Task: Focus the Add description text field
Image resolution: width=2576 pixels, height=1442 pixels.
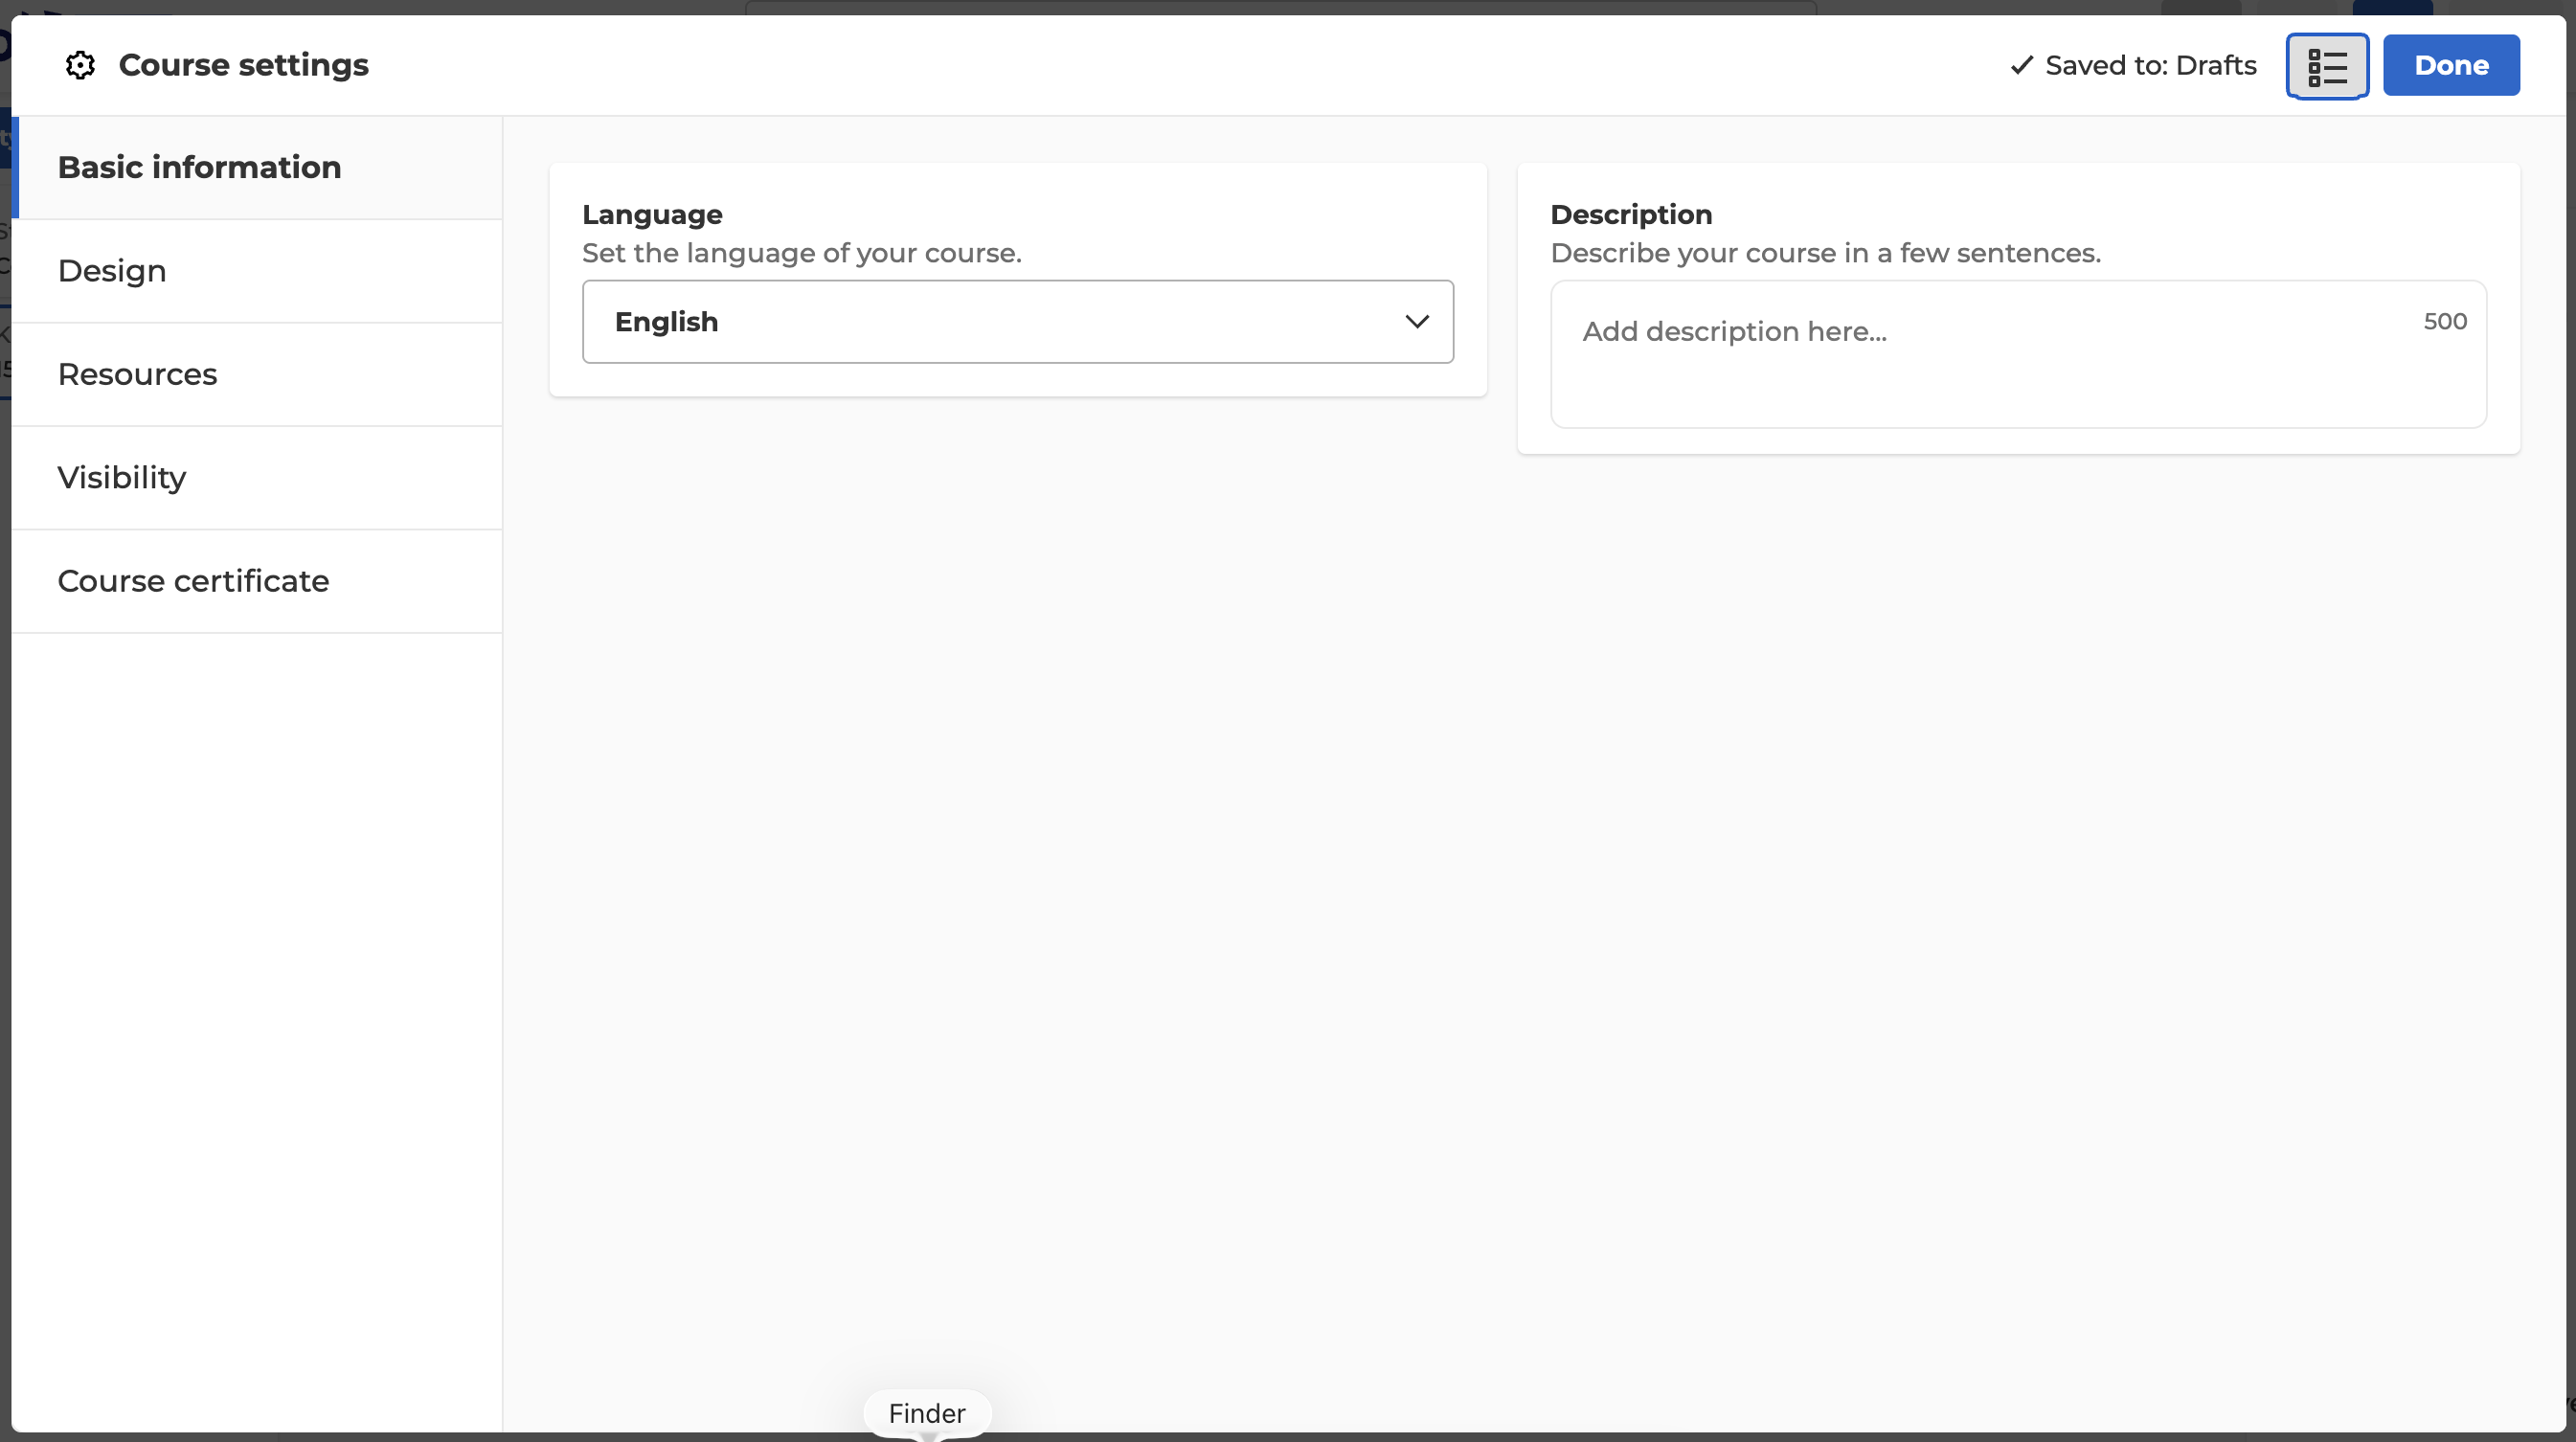Action: (2018, 354)
